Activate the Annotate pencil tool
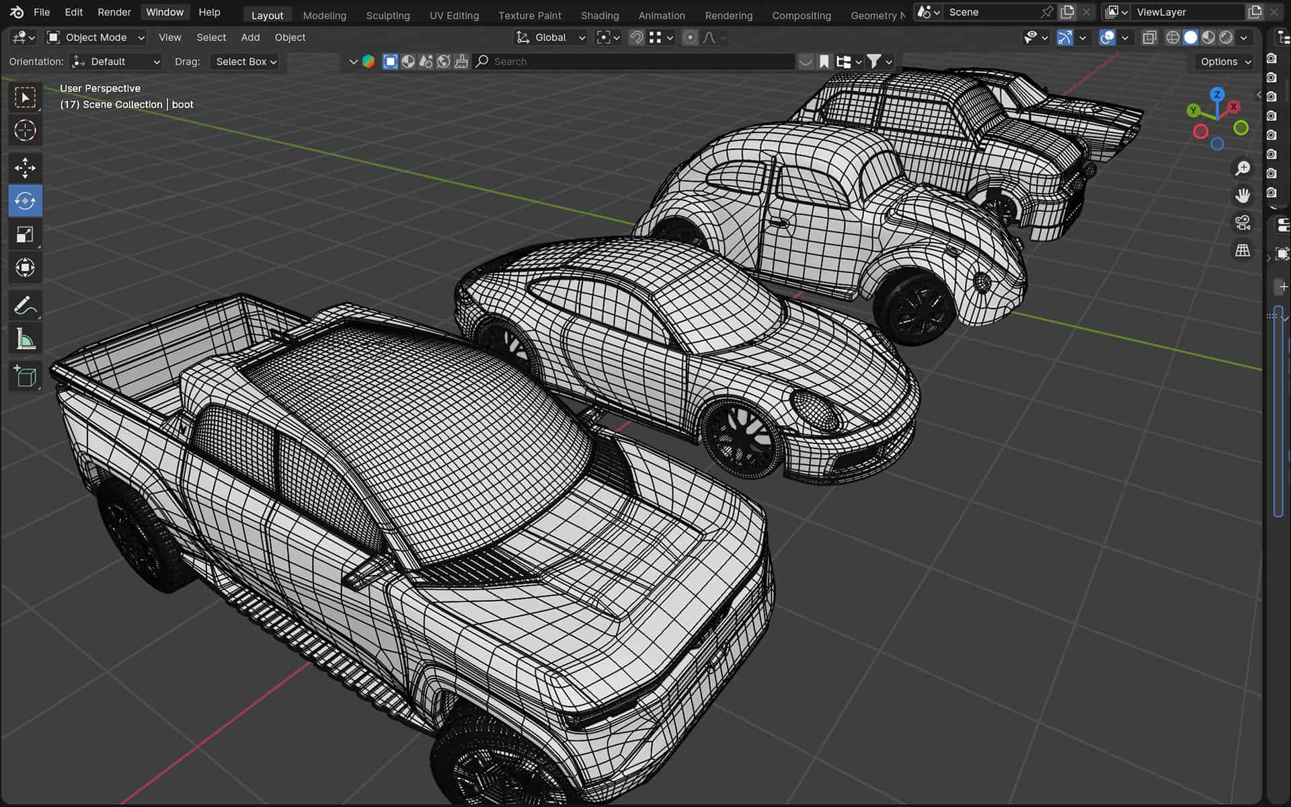The image size is (1291, 807). click(x=25, y=306)
